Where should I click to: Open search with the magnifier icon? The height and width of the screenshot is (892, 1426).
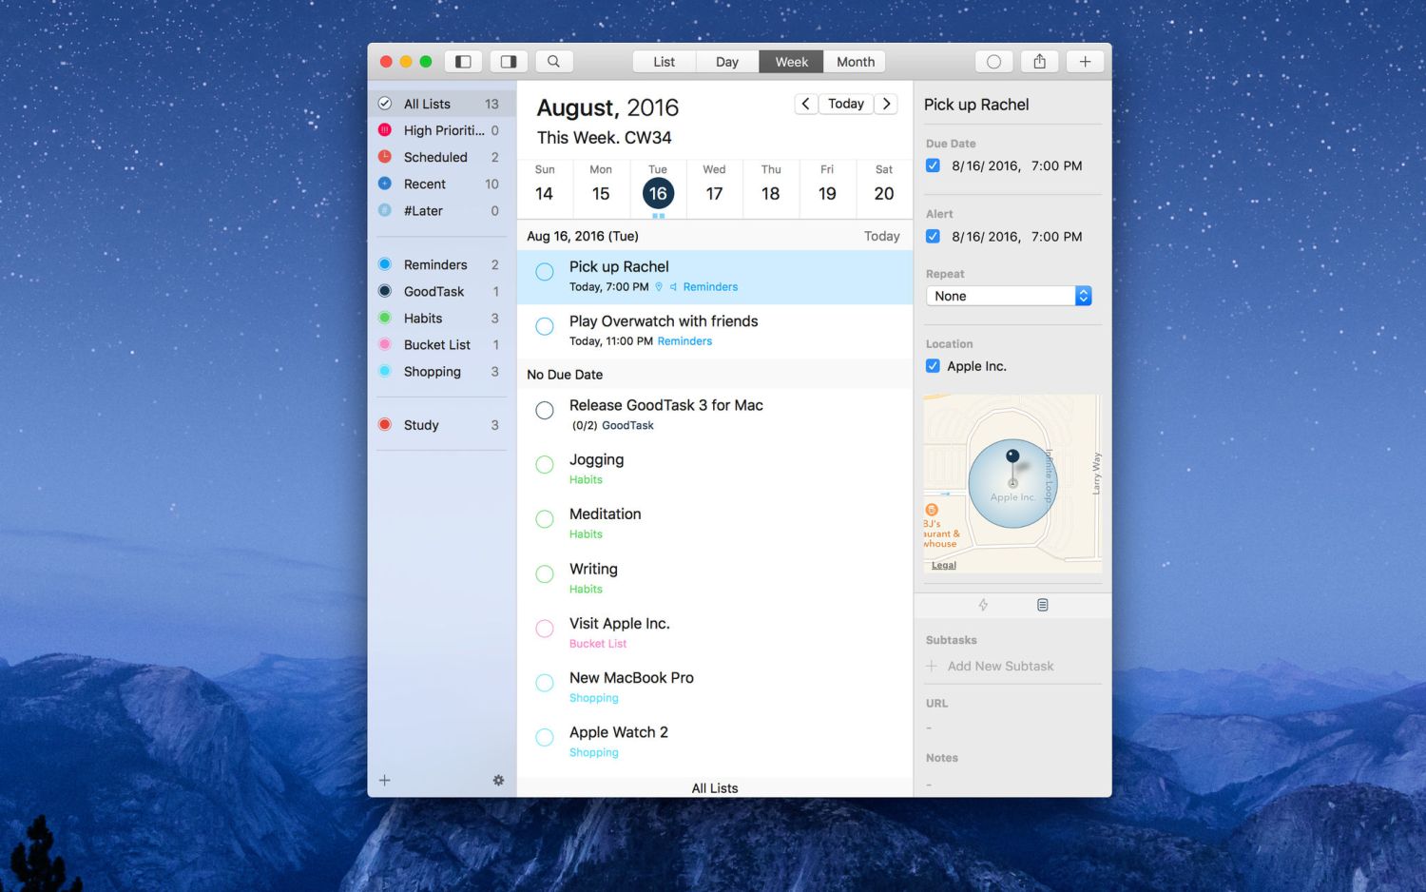point(553,62)
